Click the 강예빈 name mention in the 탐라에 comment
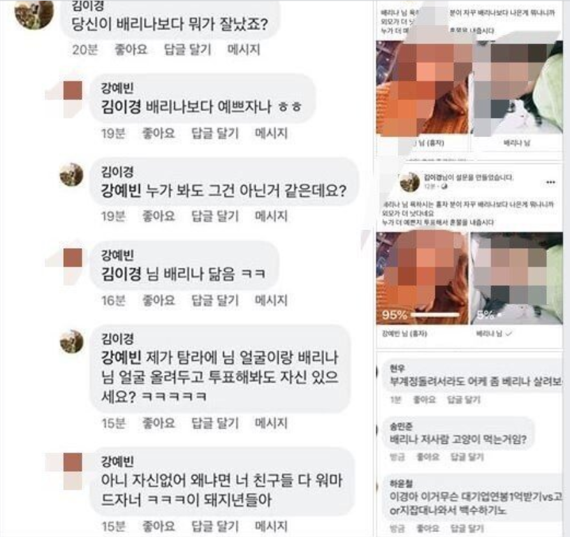This screenshot has width=570, height=537. pyautogui.click(x=121, y=357)
